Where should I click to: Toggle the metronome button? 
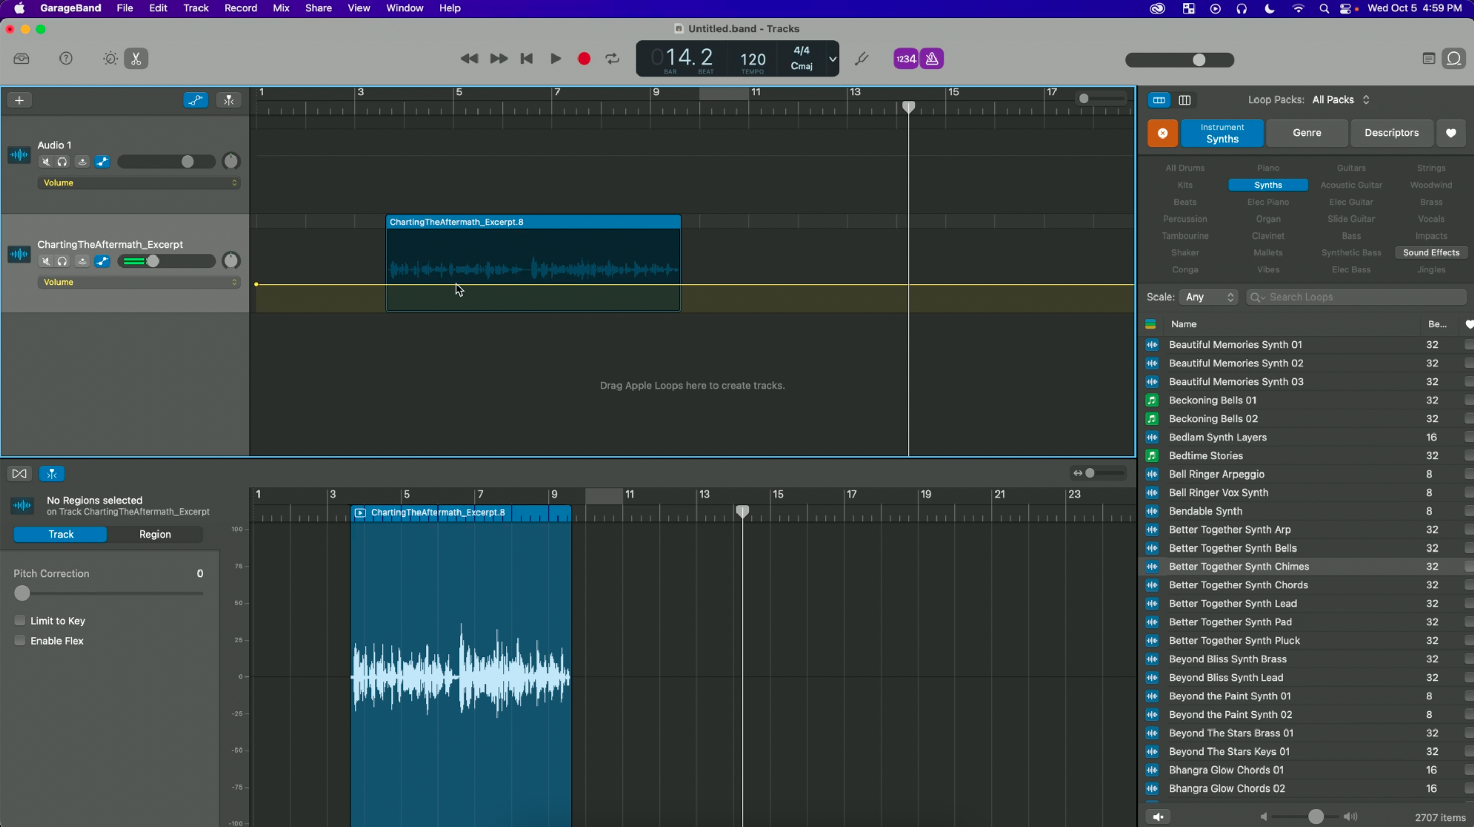(931, 58)
